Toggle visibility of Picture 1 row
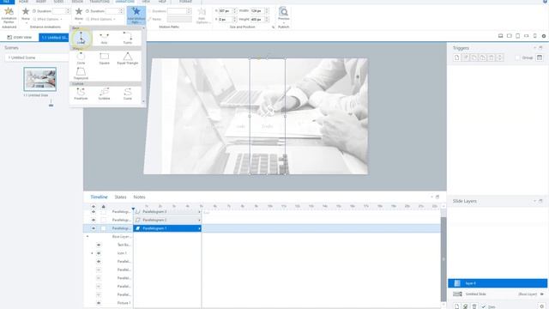This screenshot has width=549, height=309. (99, 303)
